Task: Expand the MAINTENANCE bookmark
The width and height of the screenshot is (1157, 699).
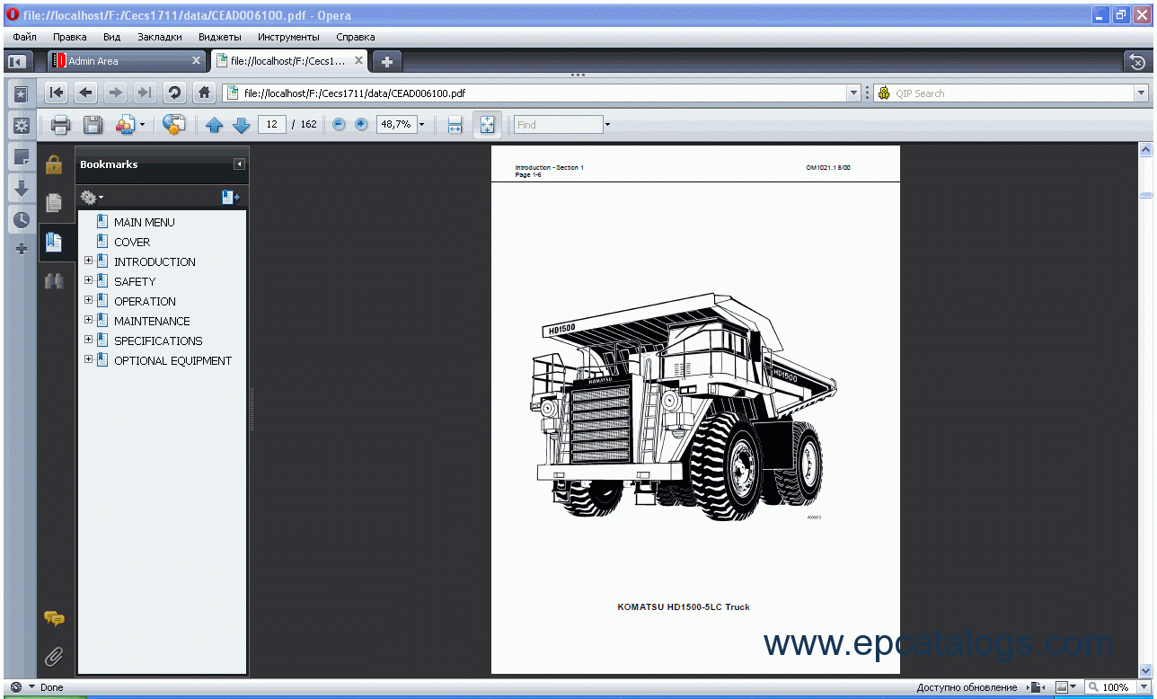Action: [88, 321]
